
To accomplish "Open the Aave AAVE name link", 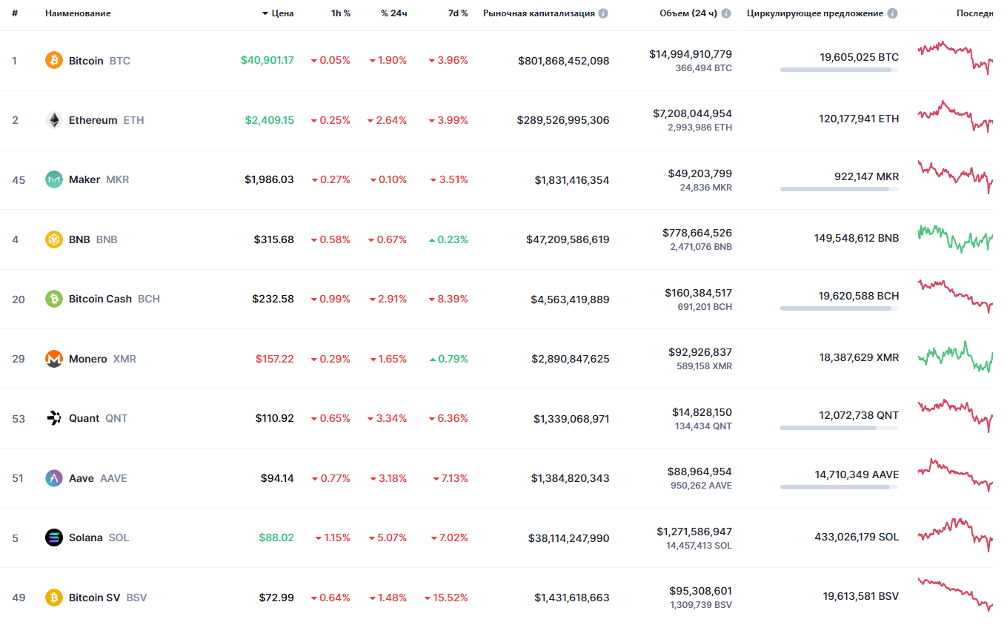I will point(98,478).
